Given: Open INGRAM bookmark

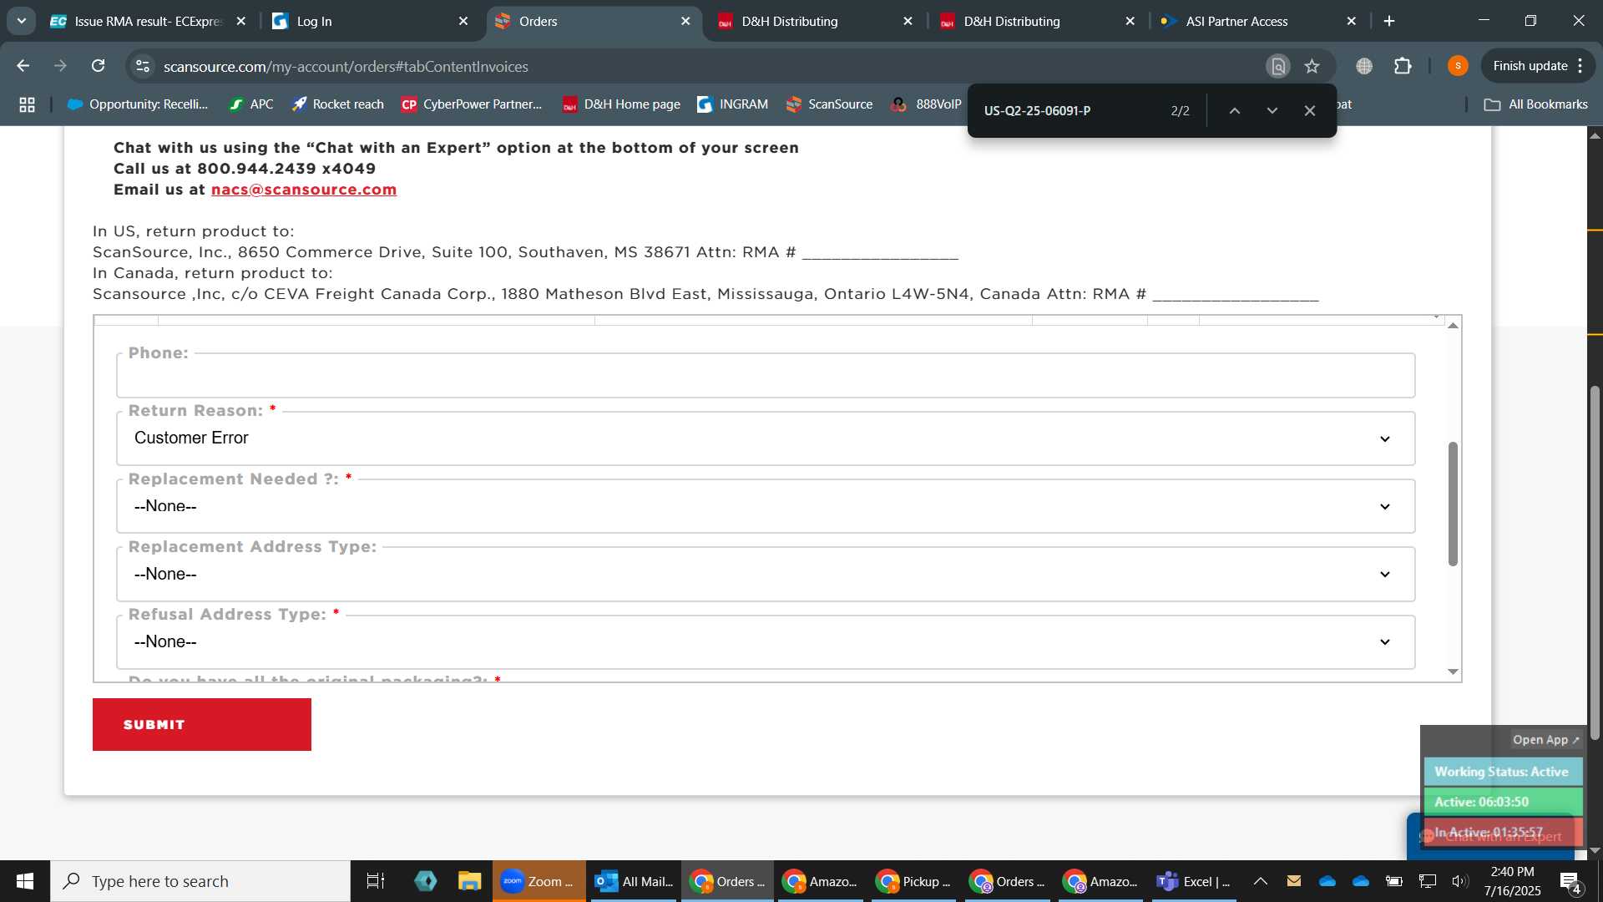Looking at the screenshot, I should click(x=733, y=104).
